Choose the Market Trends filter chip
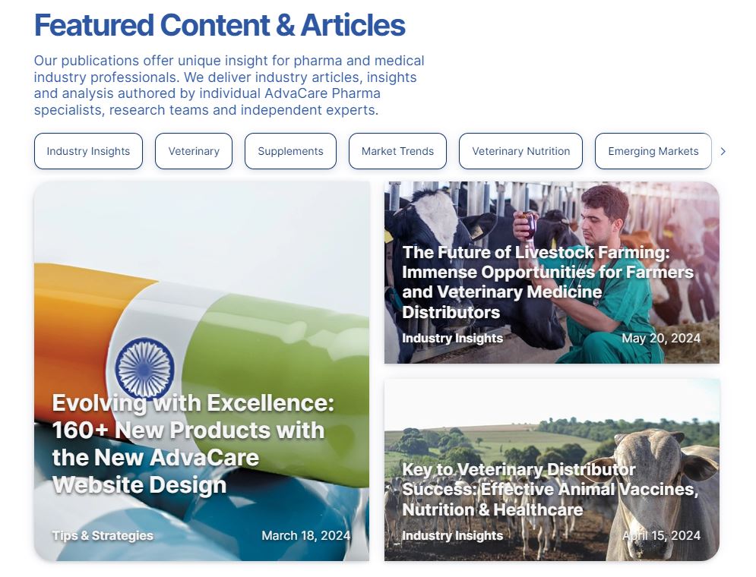Viewport: 756px width, 577px height. tap(398, 151)
